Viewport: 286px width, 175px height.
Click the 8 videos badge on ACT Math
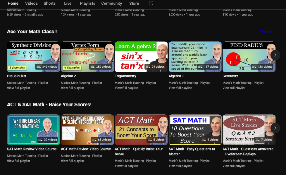[x=156, y=140]
